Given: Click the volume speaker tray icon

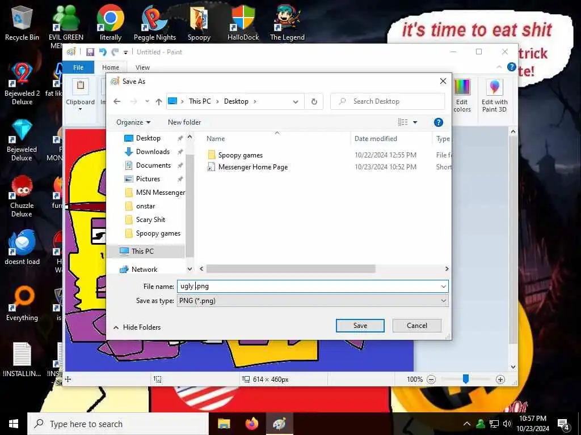Looking at the screenshot, I should click(507, 424).
